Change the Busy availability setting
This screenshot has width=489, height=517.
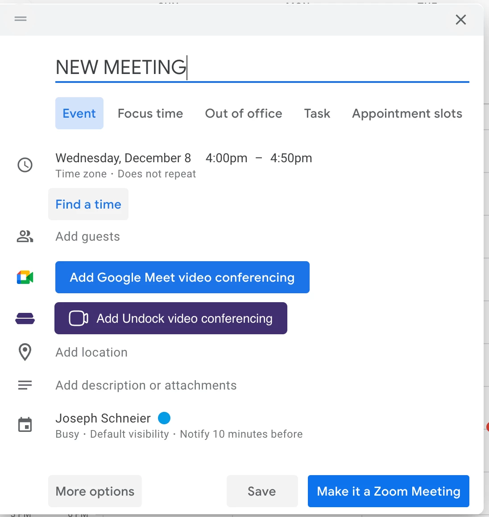[67, 434]
